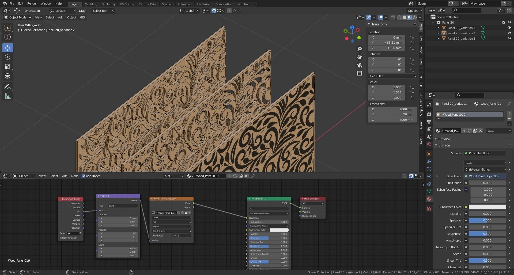This screenshot has width=514, height=275.
Task: Open the Node menu in node editor
Action: pos(75,176)
